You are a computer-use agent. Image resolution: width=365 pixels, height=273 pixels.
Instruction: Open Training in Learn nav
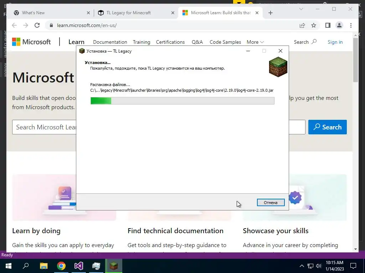tap(142, 42)
